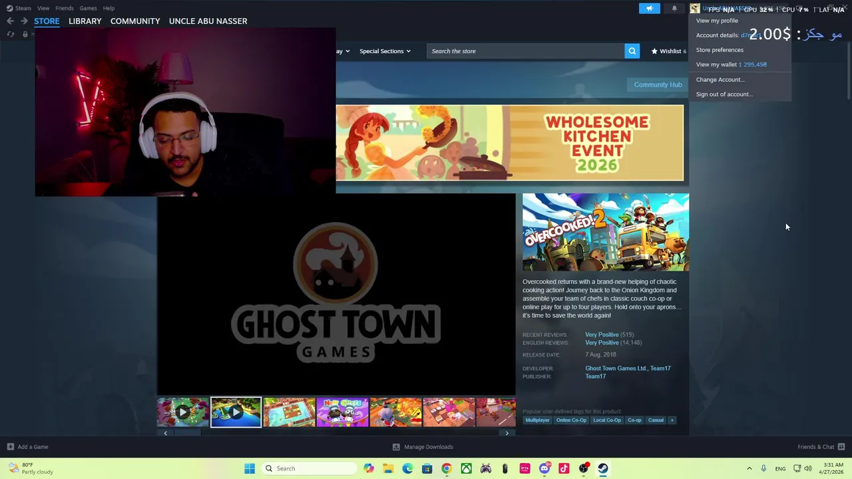Open Manage Downloads

423,447
